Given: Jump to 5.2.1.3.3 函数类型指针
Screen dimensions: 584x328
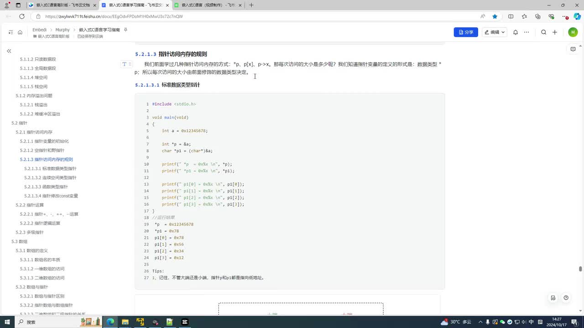Looking at the screenshot, I should [46, 187].
